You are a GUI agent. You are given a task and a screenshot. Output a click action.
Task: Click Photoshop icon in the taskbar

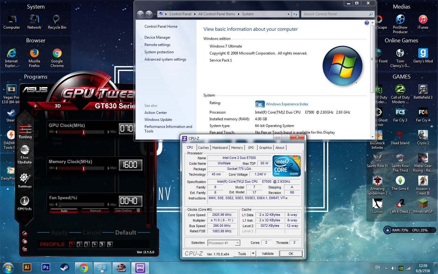pyautogui.click(x=46, y=268)
